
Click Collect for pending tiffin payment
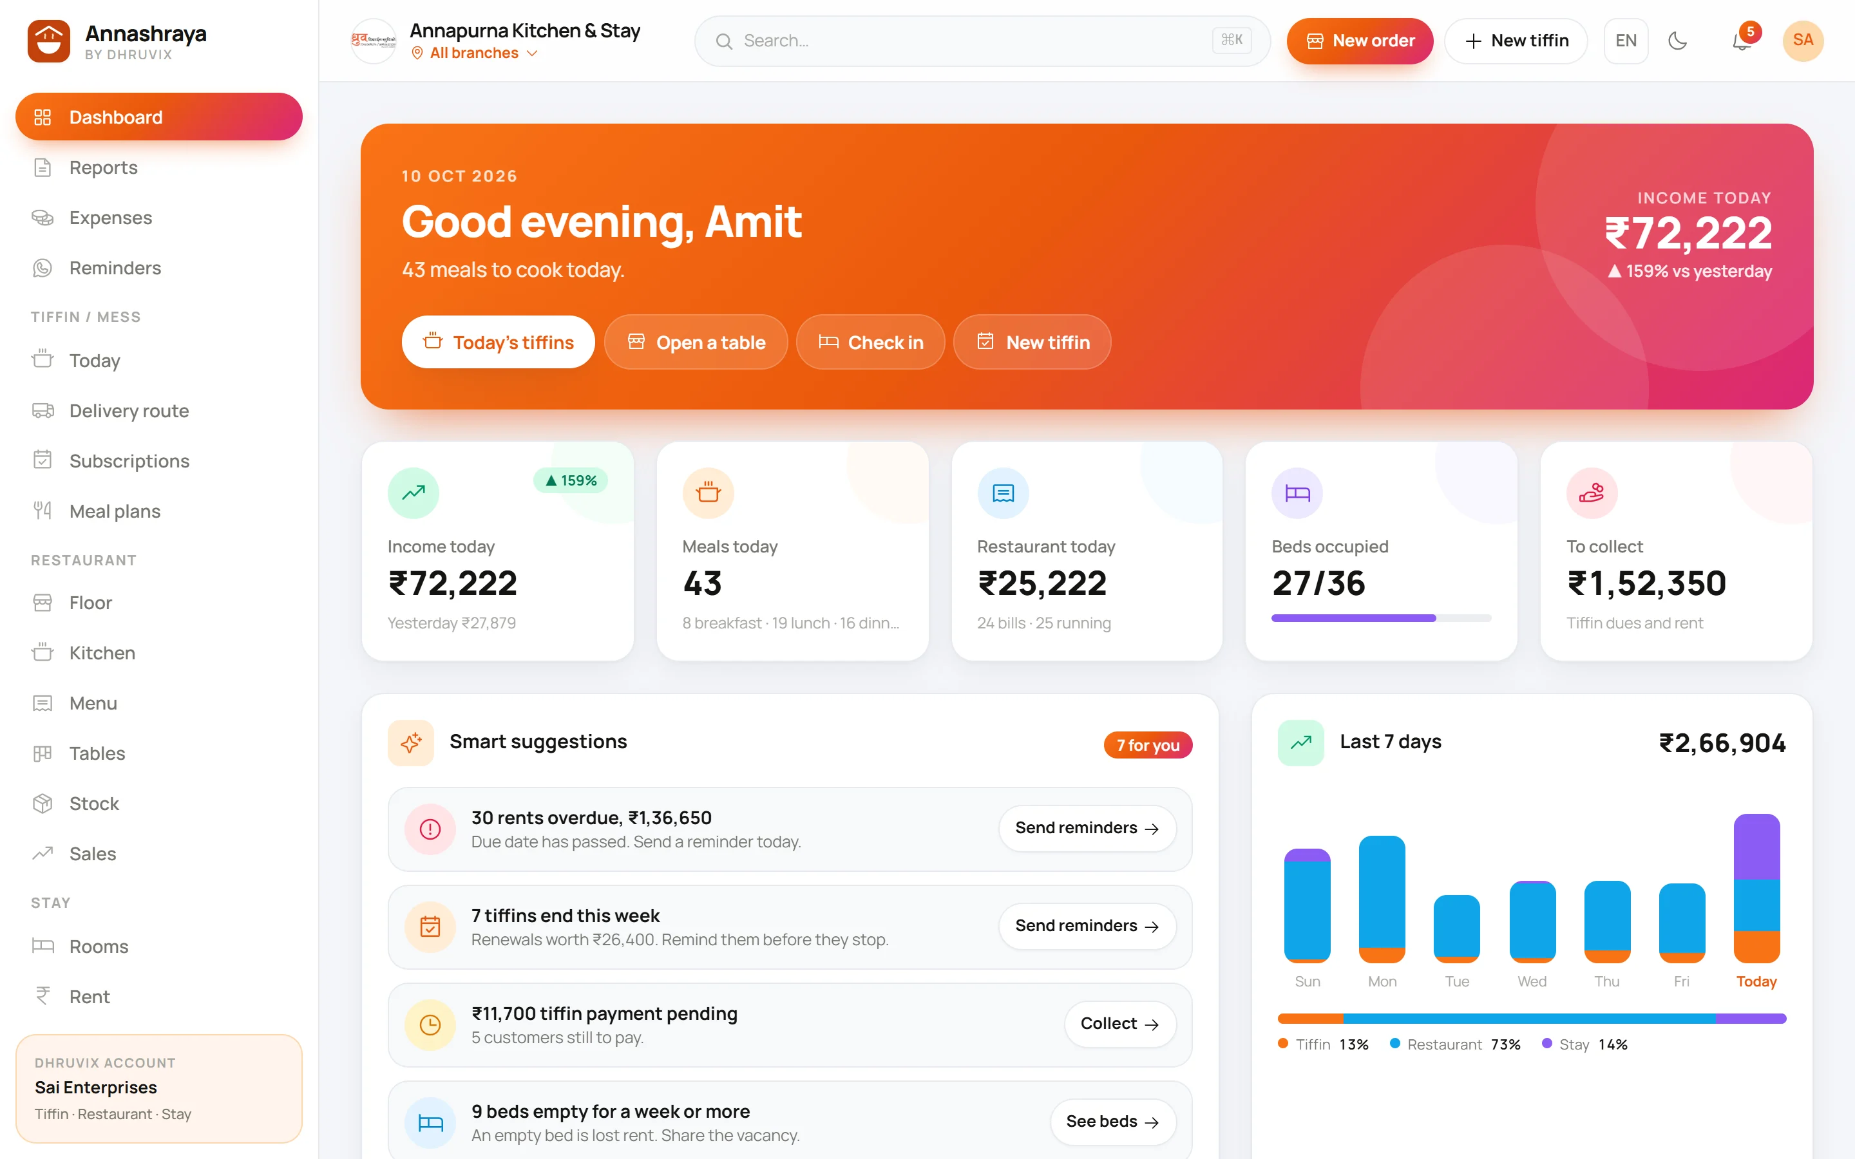pyautogui.click(x=1120, y=1024)
